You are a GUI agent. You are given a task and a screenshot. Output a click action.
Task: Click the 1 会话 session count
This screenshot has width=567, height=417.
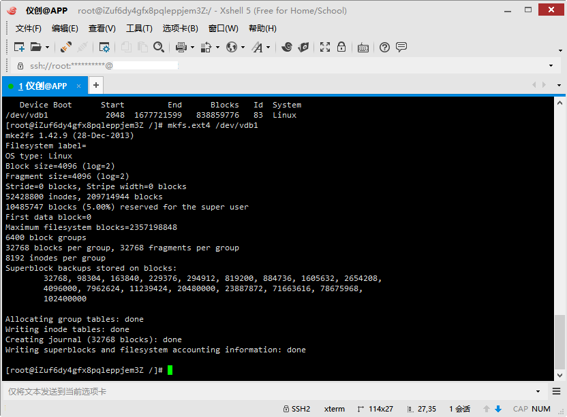click(x=459, y=409)
